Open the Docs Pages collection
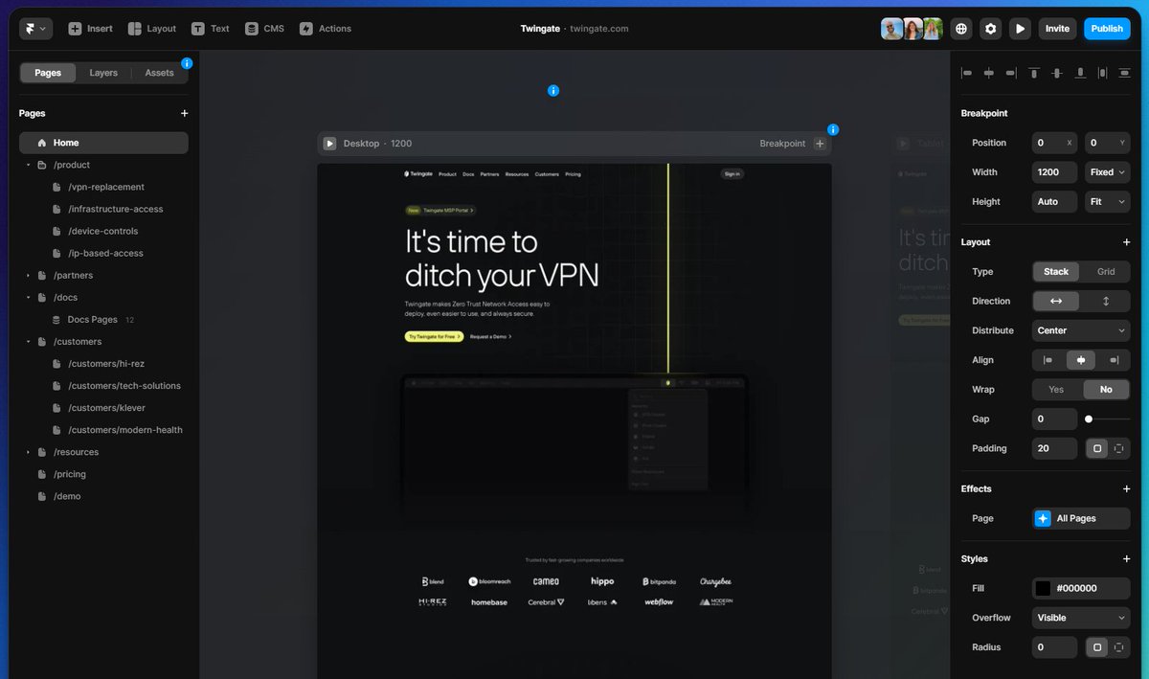The image size is (1149, 679). 93,320
